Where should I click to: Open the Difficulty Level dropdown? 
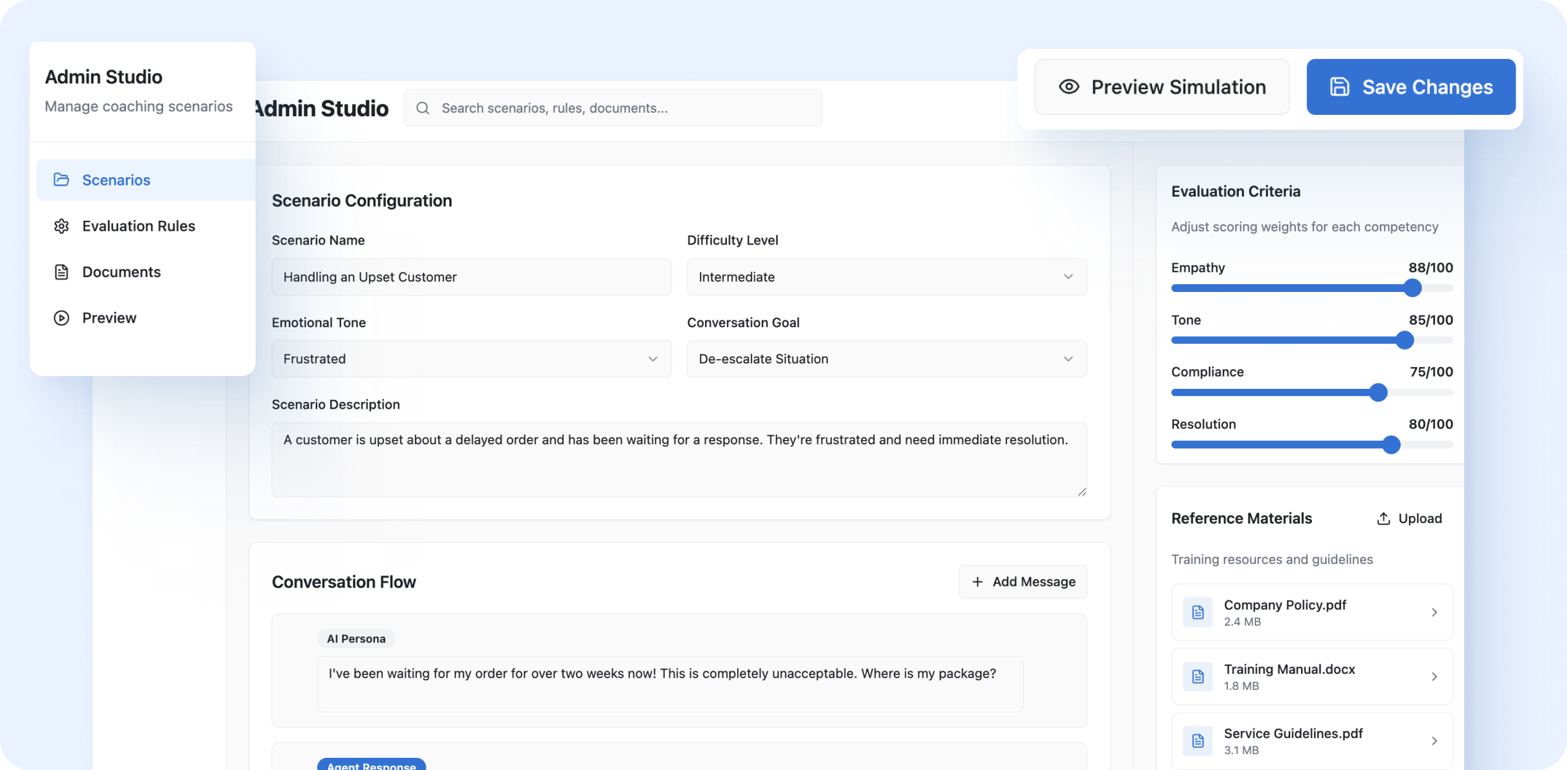pos(886,277)
